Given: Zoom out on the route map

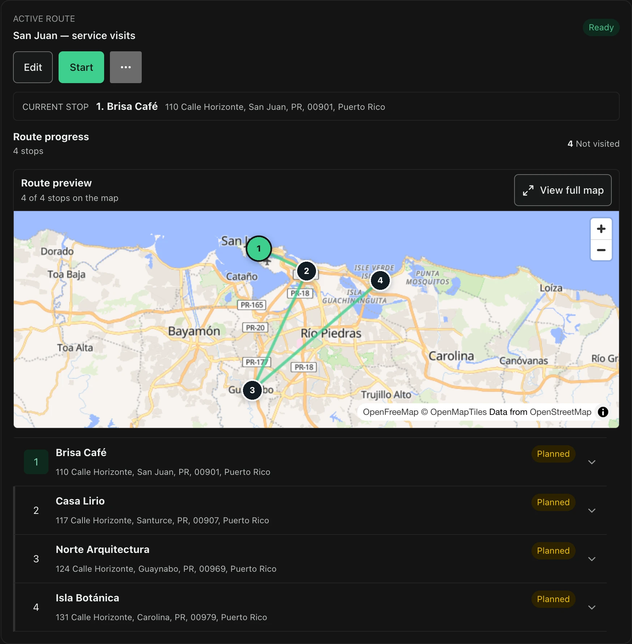Looking at the screenshot, I should coord(601,250).
